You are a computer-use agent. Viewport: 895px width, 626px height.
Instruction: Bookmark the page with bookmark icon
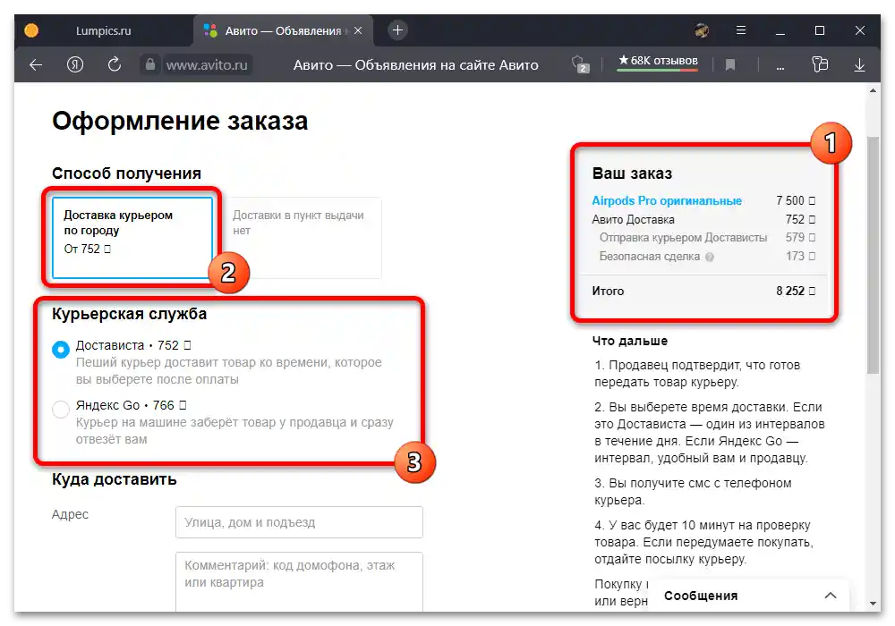point(730,65)
